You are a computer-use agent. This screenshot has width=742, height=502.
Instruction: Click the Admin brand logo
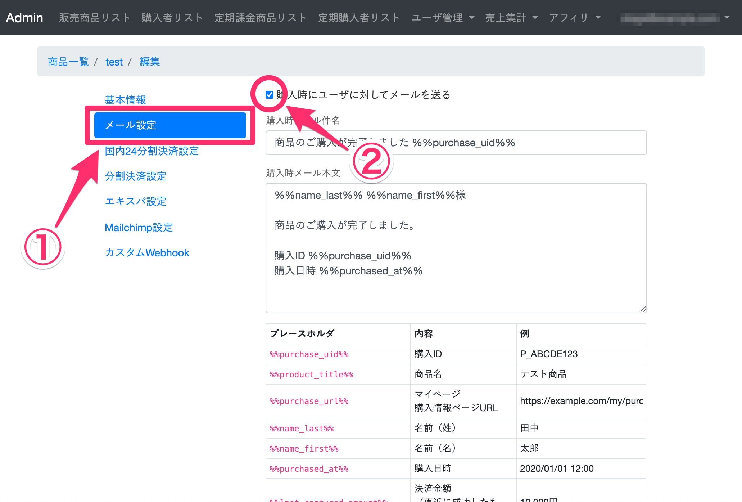24,18
